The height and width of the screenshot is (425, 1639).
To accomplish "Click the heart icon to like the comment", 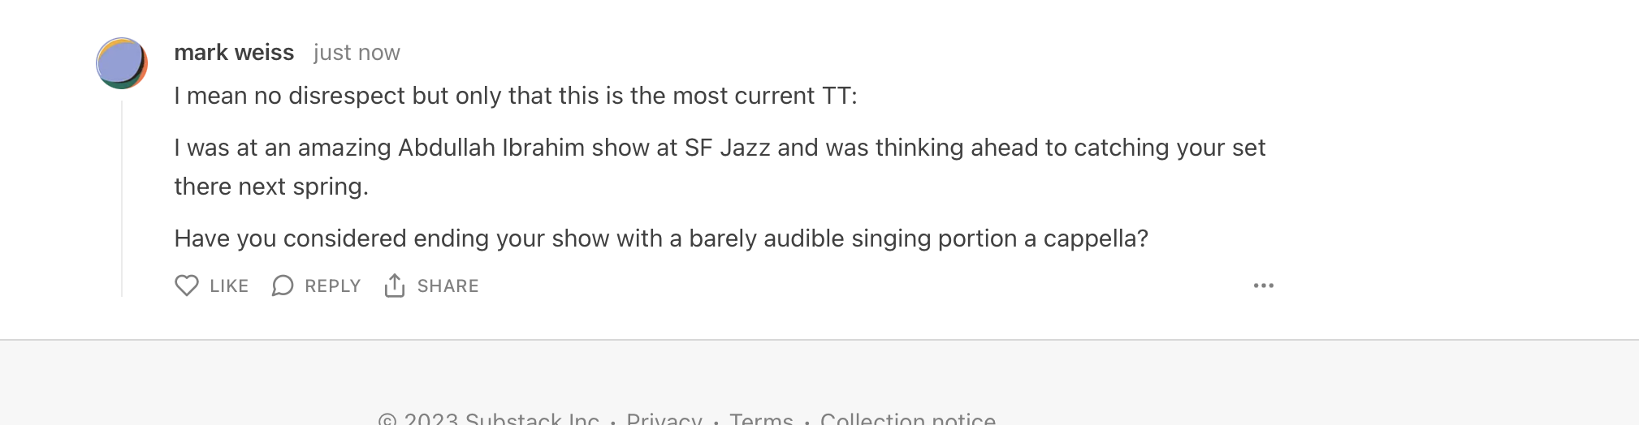I will (187, 285).
